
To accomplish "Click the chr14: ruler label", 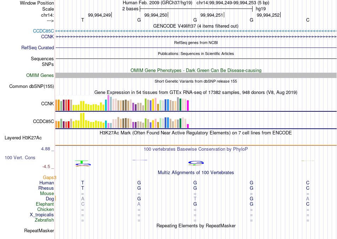I will [x=48, y=15].
